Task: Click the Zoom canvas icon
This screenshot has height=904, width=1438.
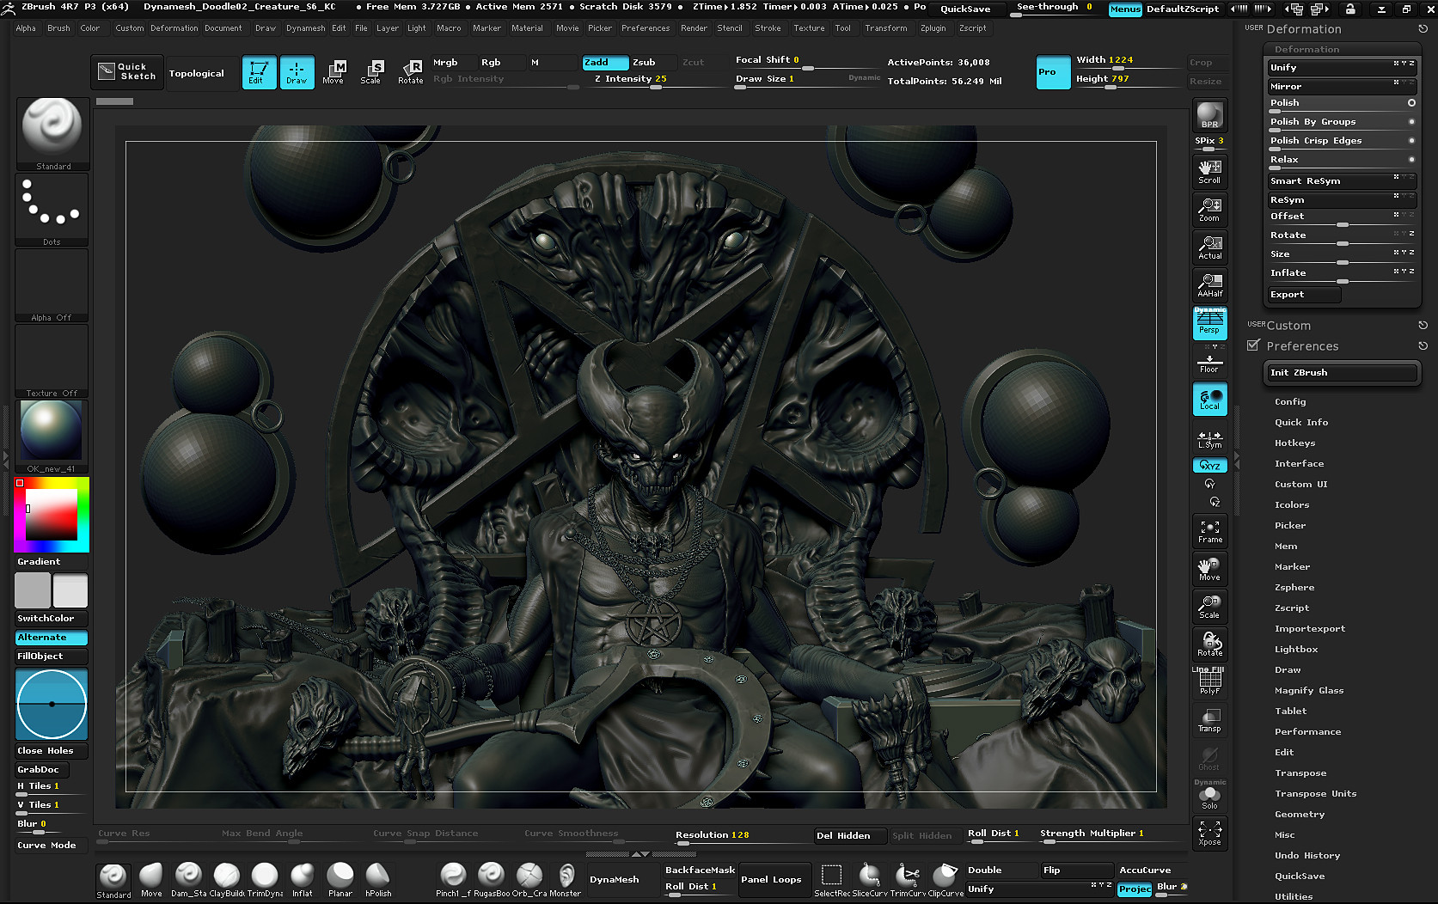Action: pos(1209,209)
